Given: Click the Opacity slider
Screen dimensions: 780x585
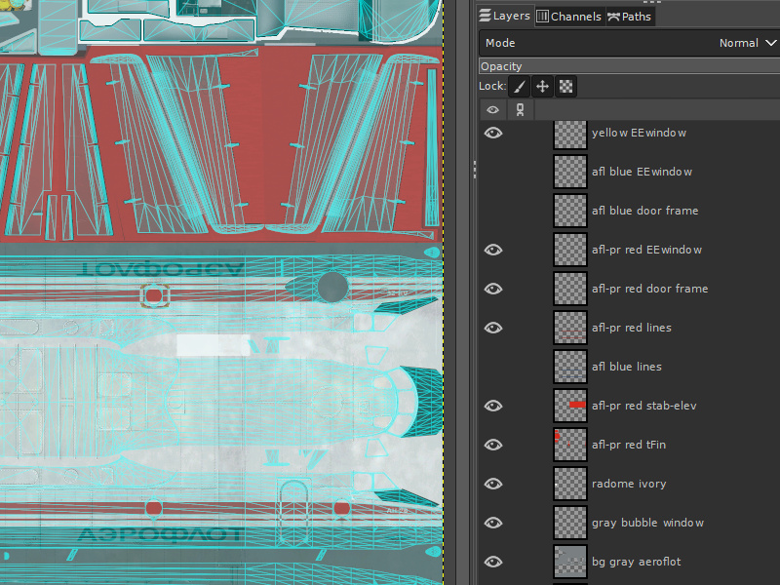Looking at the screenshot, I should (x=629, y=66).
